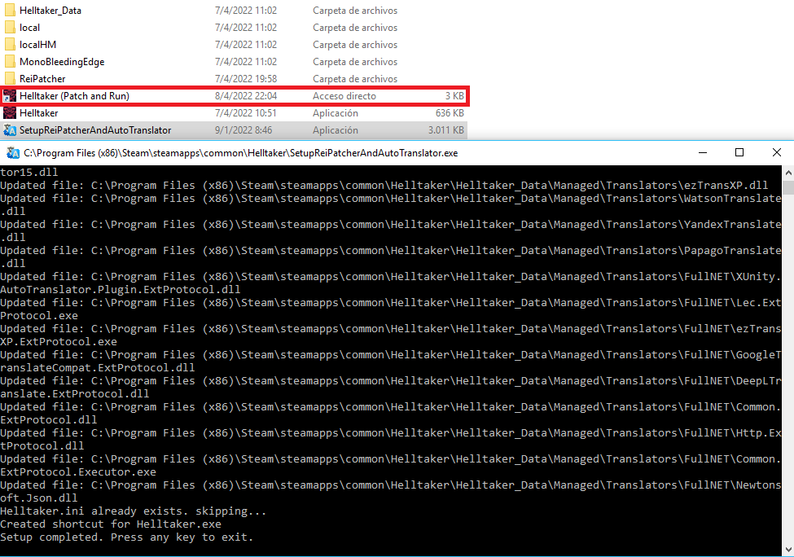Viewport: 794px width, 557px height.
Task: Click the 636 KB size cell
Action: (450, 113)
